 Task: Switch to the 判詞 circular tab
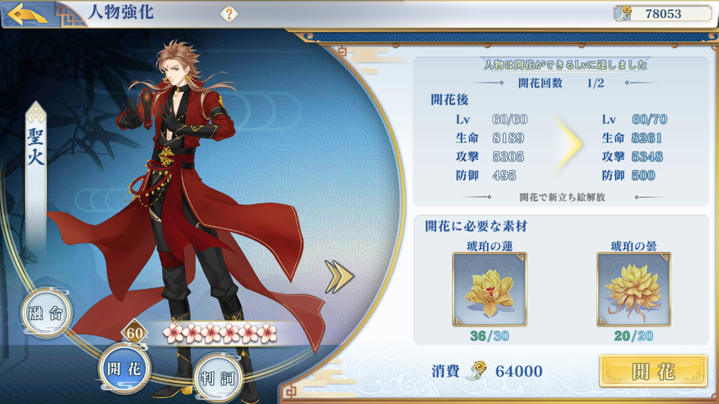click(218, 378)
